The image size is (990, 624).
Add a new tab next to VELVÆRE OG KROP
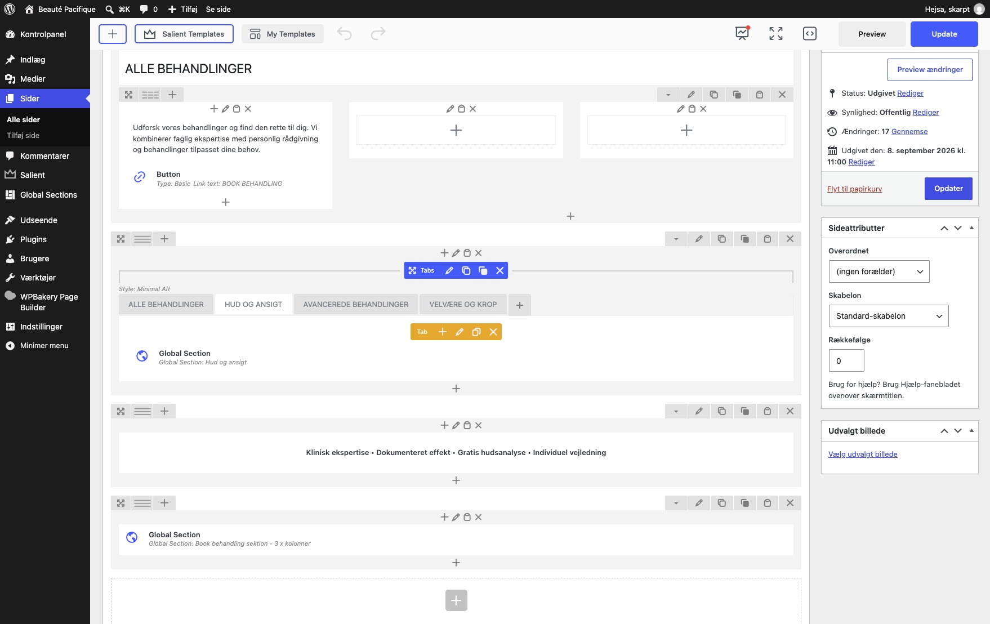coord(520,305)
